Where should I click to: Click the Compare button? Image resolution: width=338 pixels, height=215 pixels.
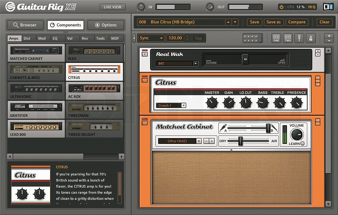(297, 22)
